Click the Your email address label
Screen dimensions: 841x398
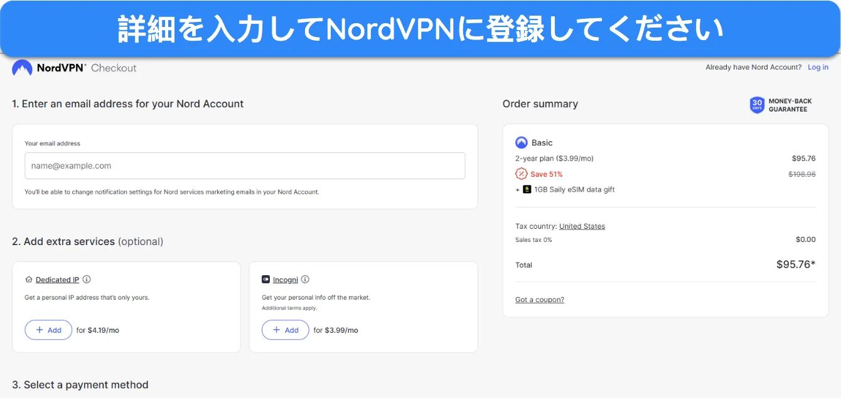[x=53, y=144]
